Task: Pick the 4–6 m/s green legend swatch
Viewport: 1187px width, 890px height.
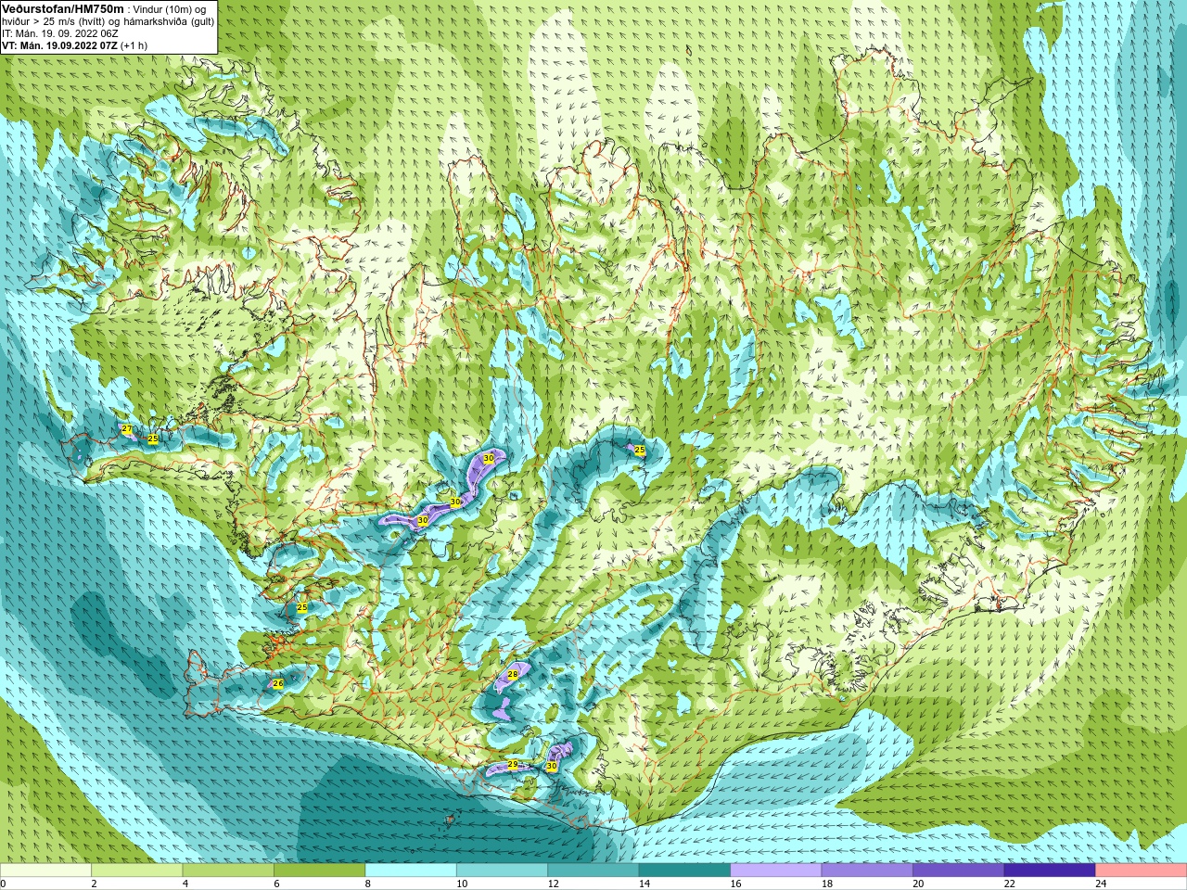Action: (x=228, y=871)
